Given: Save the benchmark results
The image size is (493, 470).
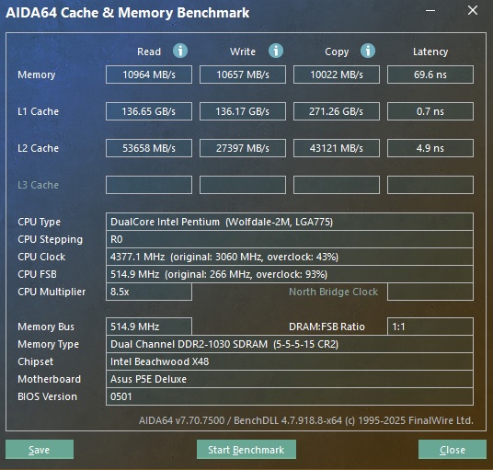Looking at the screenshot, I should click(40, 450).
